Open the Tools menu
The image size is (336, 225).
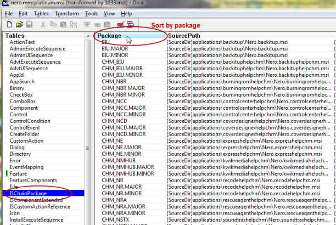click(x=91, y=14)
